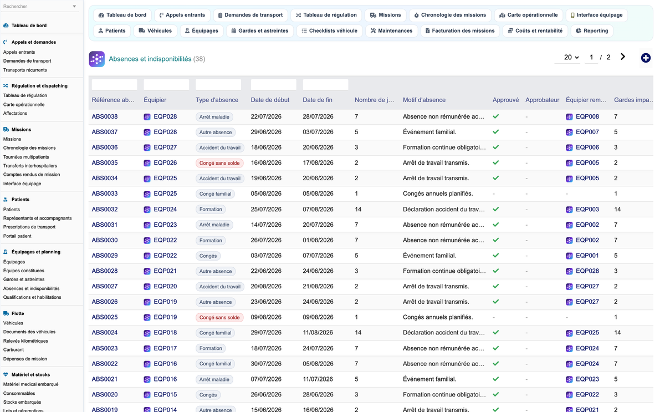Screen dimensions: 665x412
Task: Open absence record ABS0038
Action: click(x=105, y=116)
